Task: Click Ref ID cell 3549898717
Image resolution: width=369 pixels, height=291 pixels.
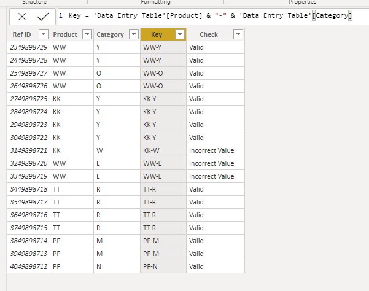Action: pyautogui.click(x=28, y=203)
